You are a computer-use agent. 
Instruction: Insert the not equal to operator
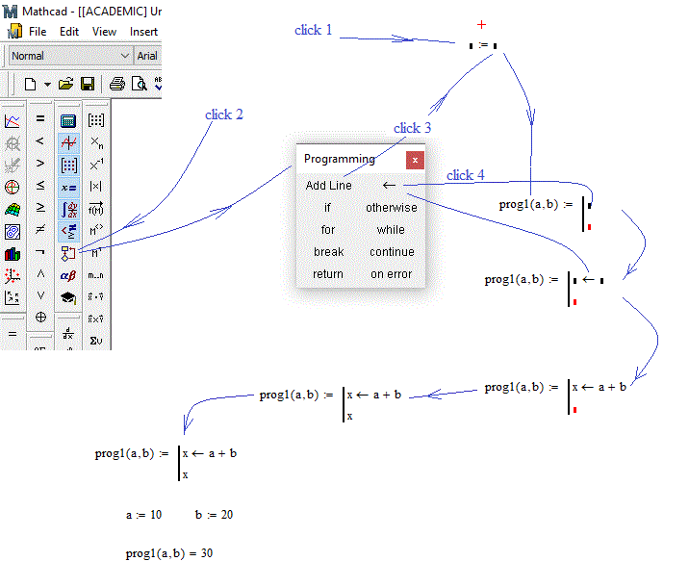tap(40, 229)
